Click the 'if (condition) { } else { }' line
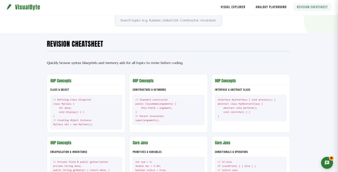Image resolution: width=338 pixels, height=172 pixels. (237, 166)
